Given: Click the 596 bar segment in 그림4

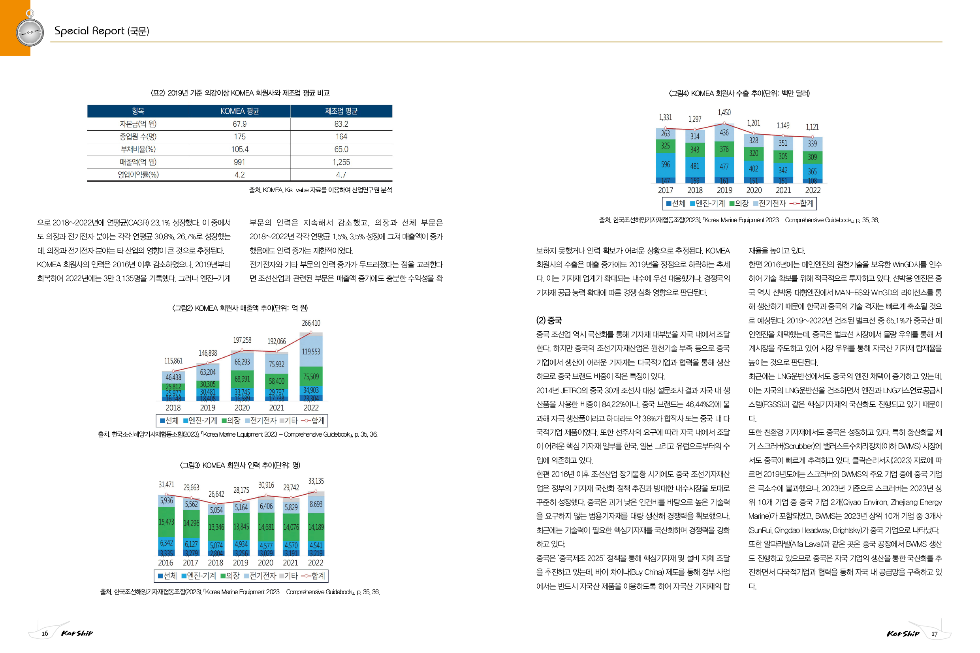Looking at the screenshot, I should [x=666, y=165].
